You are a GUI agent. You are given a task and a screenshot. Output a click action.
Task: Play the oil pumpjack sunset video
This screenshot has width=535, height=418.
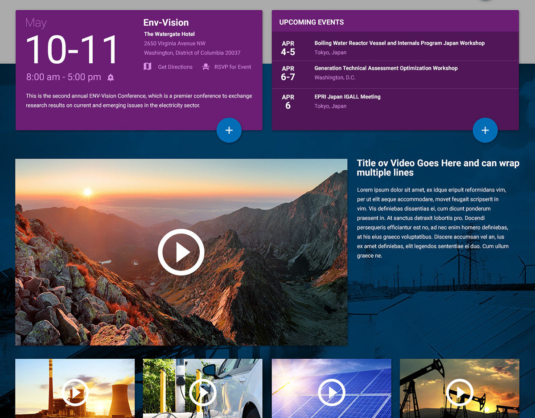(460, 393)
